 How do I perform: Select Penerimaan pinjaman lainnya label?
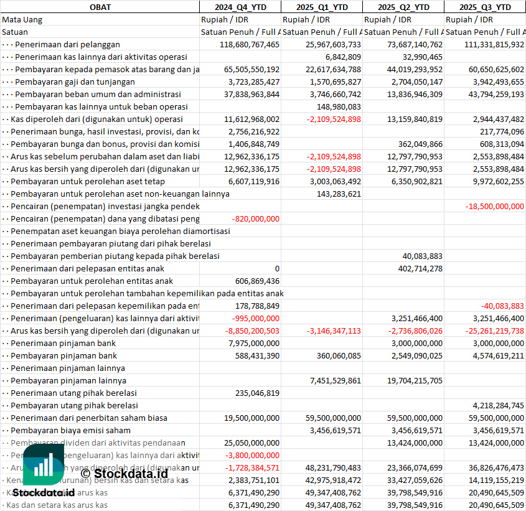pyautogui.click(x=67, y=367)
